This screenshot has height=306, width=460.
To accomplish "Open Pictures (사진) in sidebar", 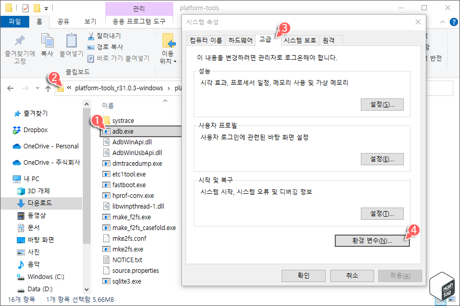I will 29,252.
